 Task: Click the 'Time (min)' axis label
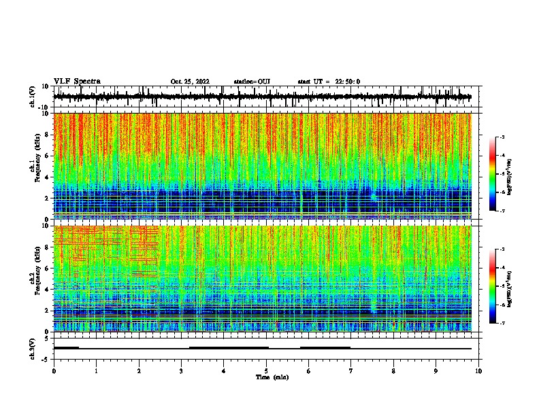(272, 377)
